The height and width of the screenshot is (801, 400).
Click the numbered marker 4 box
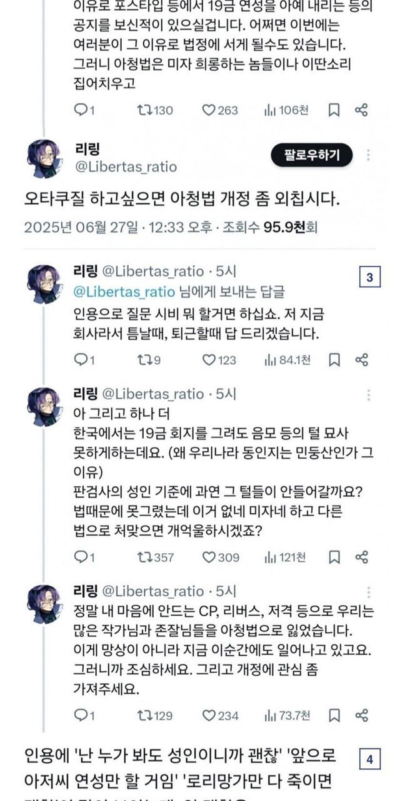[x=369, y=760]
